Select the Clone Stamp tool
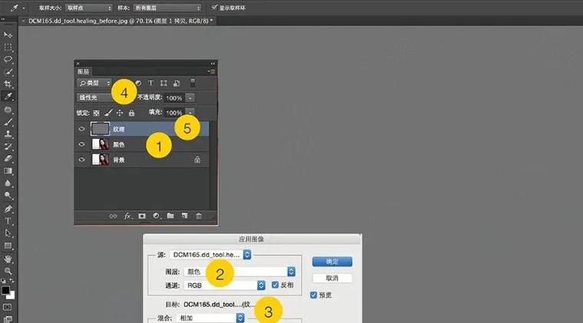 click(x=8, y=134)
